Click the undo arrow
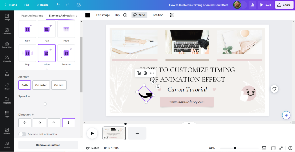 [59, 5]
